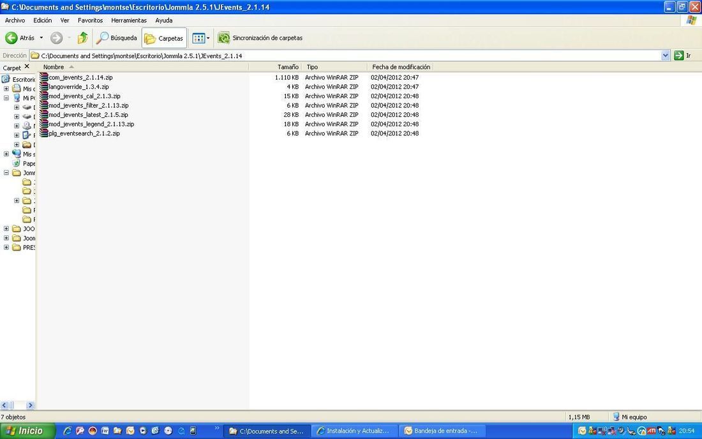Select the mod_jevents_latest_2.1.5.zip archive icon
The image size is (702, 439).
click(x=44, y=115)
